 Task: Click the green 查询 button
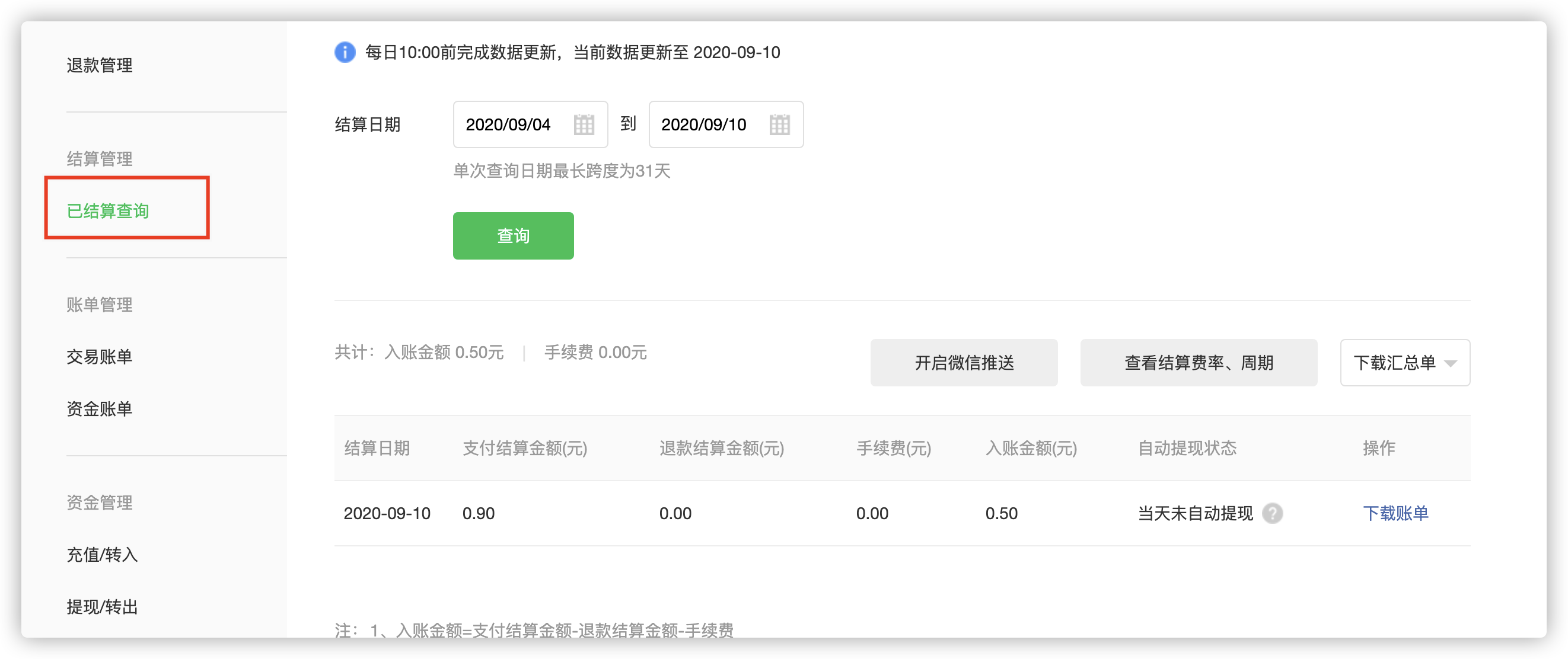(512, 235)
